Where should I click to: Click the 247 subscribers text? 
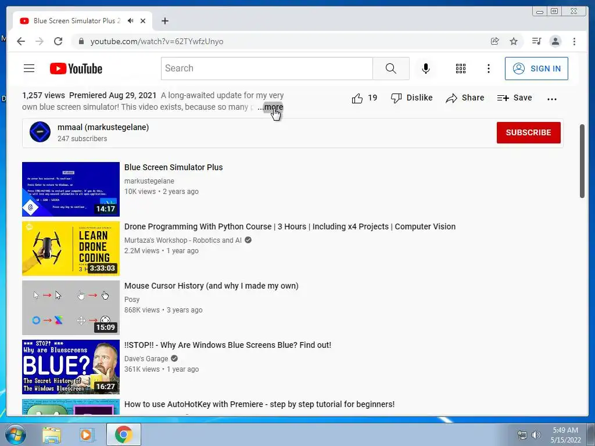(x=83, y=138)
